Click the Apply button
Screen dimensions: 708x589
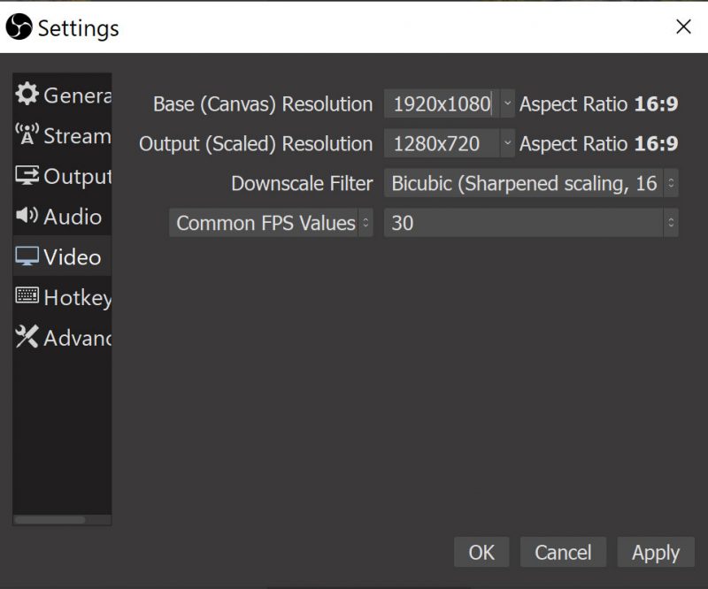point(655,553)
